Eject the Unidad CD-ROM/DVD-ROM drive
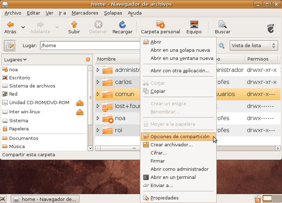Image resolution: width=282 pixels, height=203 pixels. click(x=80, y=103)
